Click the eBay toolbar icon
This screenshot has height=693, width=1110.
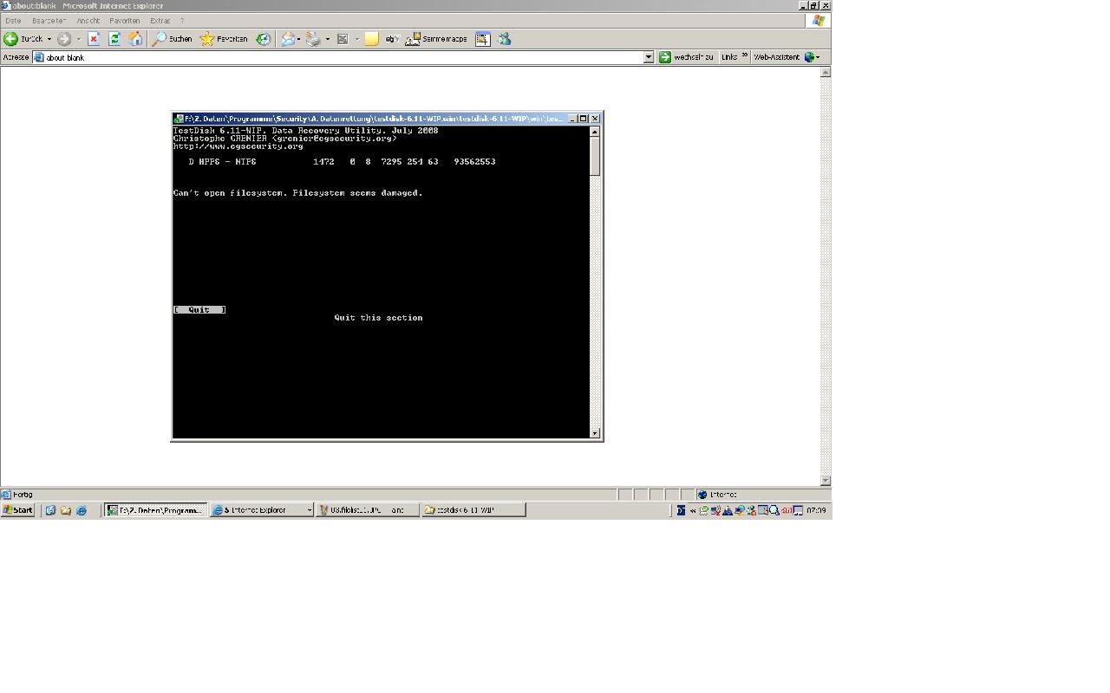pyautogui.click(x=392, y=39)
